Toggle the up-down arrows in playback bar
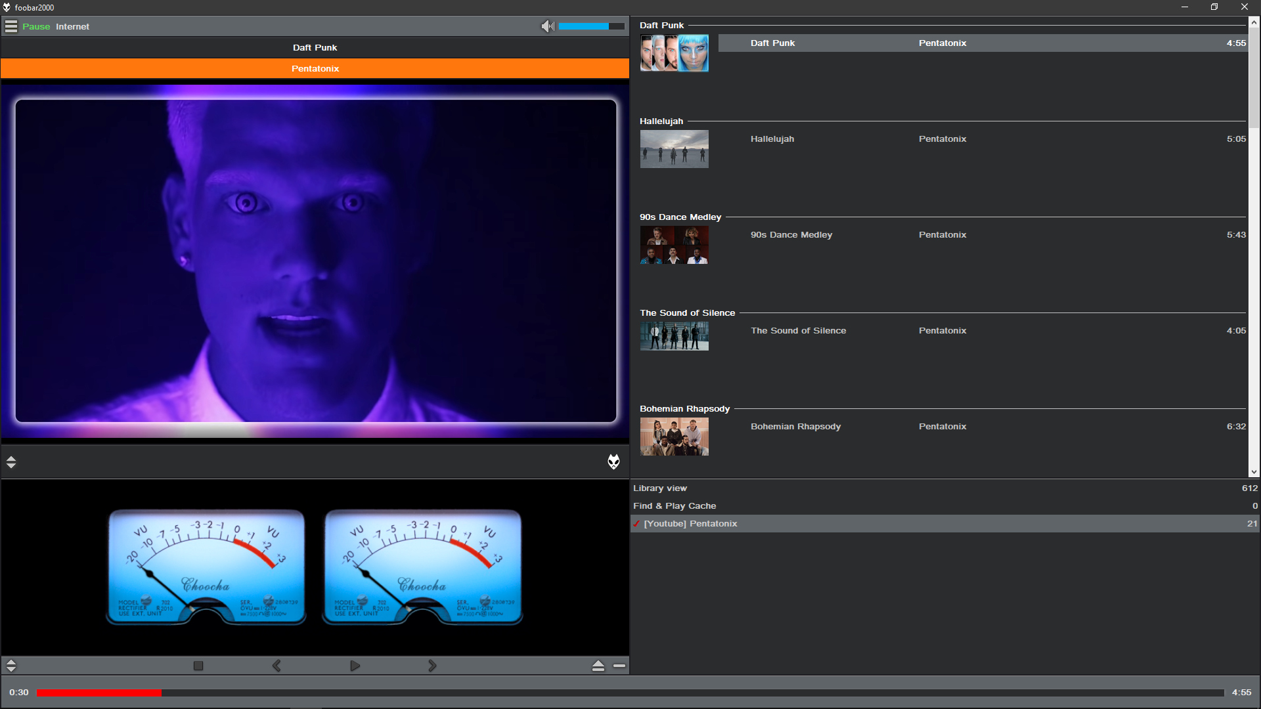This screenshot has height=709, width=1261. (x=11, y=666)
